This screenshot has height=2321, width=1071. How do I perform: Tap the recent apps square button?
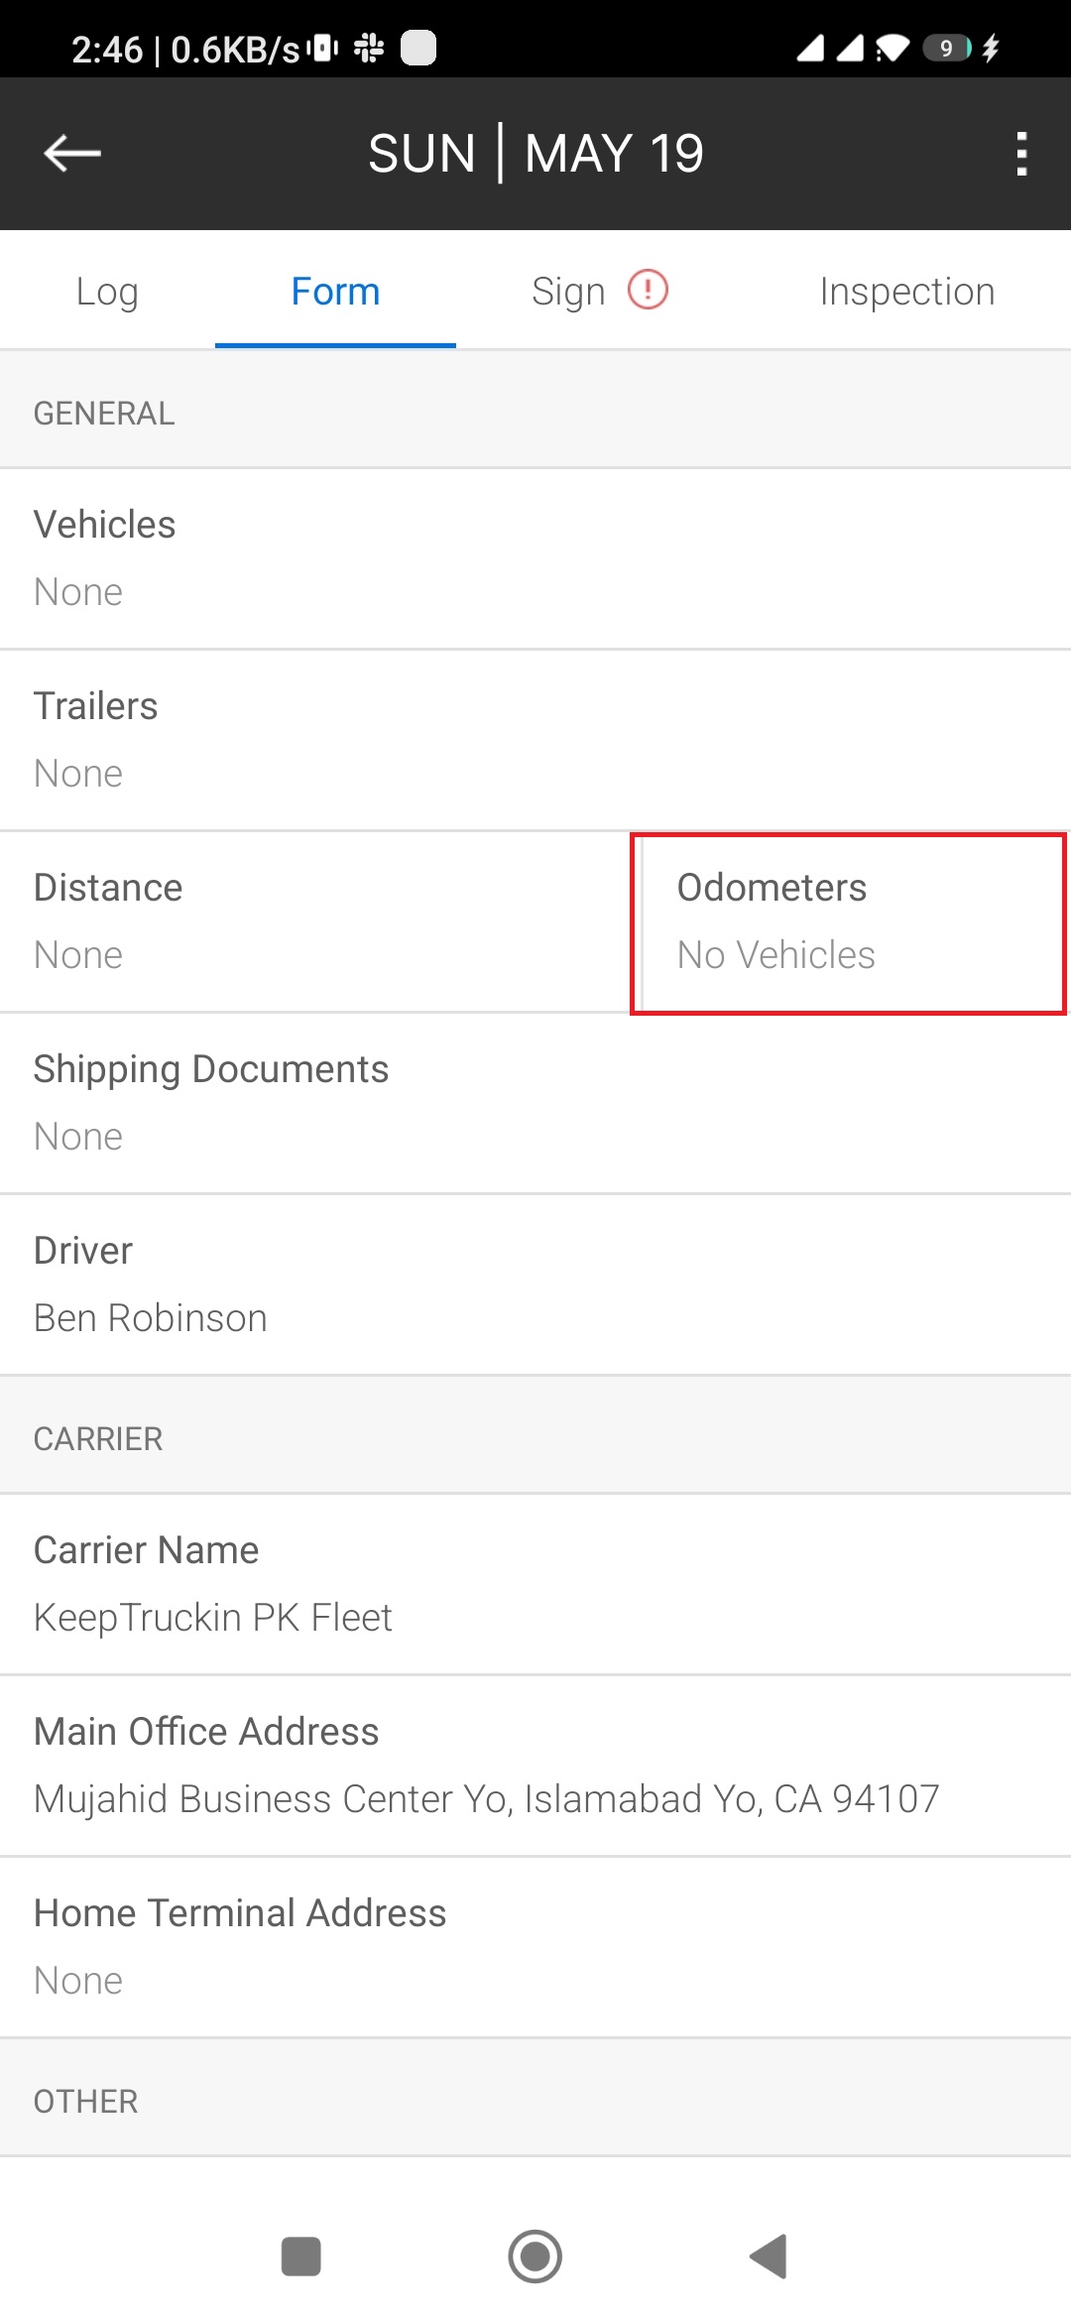[x=300, y=2257]
